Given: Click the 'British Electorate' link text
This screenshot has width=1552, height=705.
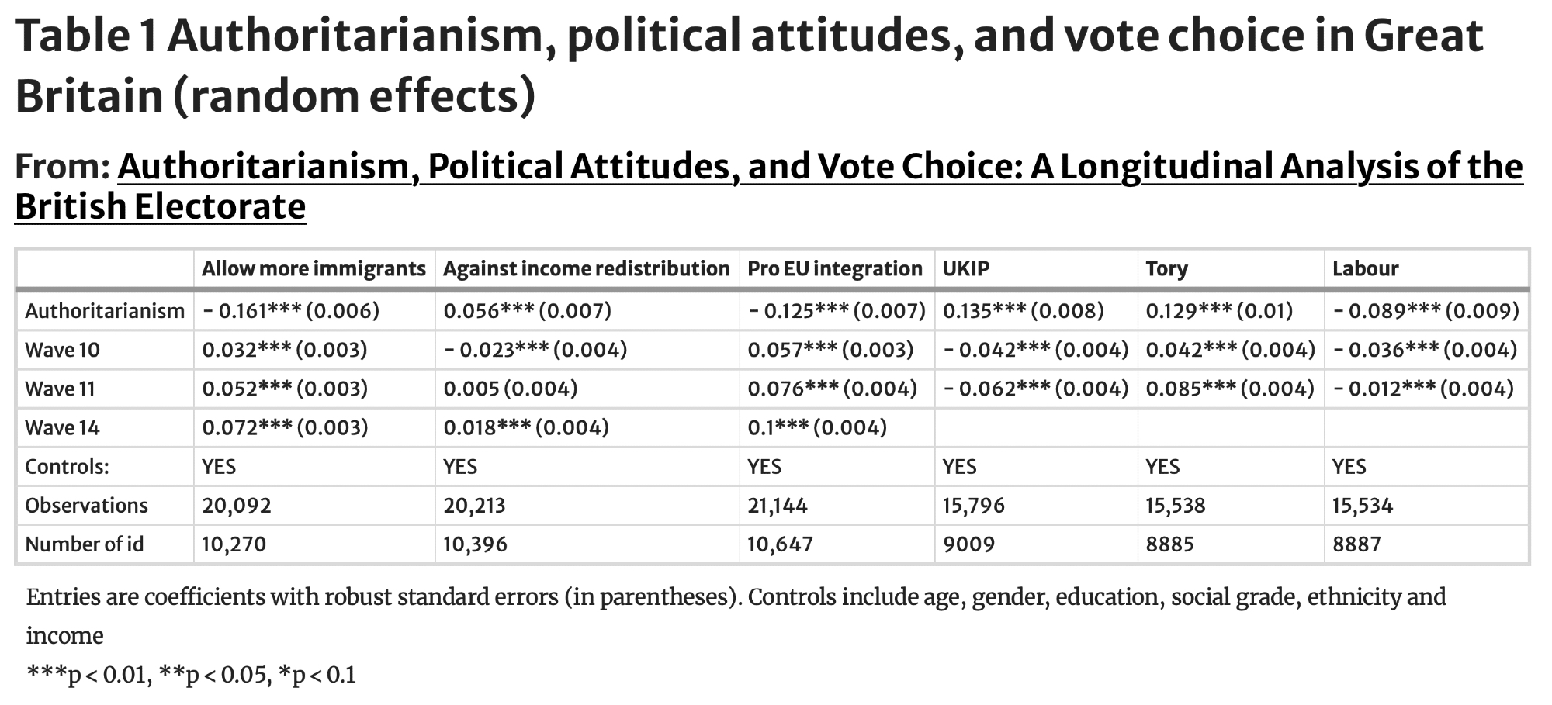Looking at the screenshot, I should [161, 207].
